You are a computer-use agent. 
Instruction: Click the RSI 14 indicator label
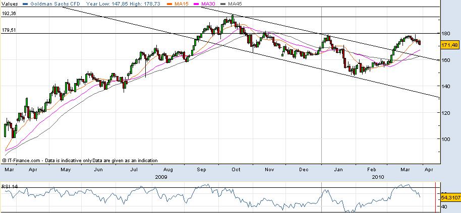(10, 186)
